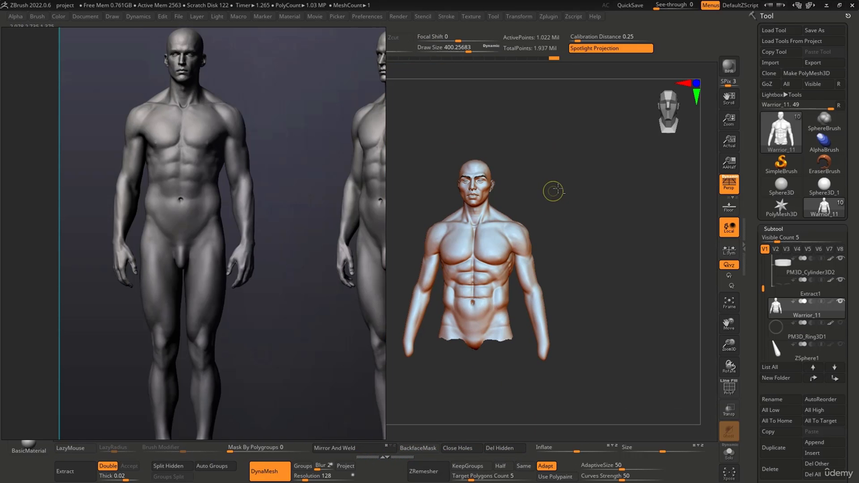This screenshot has width=859, height=483.
Task: Toggle Persp perspective mode off
Action: [729, 184]
